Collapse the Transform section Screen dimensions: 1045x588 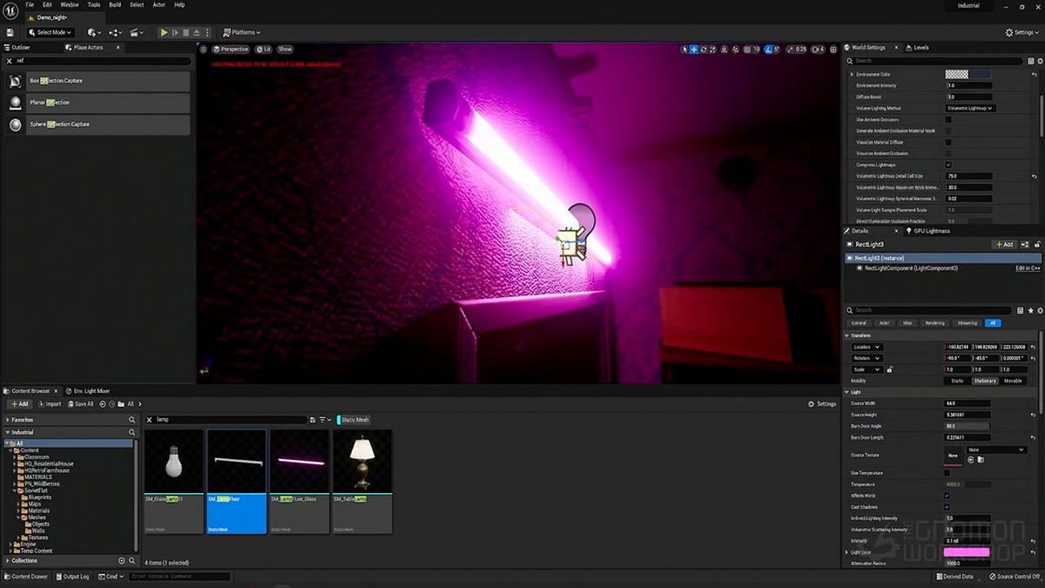coord(847,335)
